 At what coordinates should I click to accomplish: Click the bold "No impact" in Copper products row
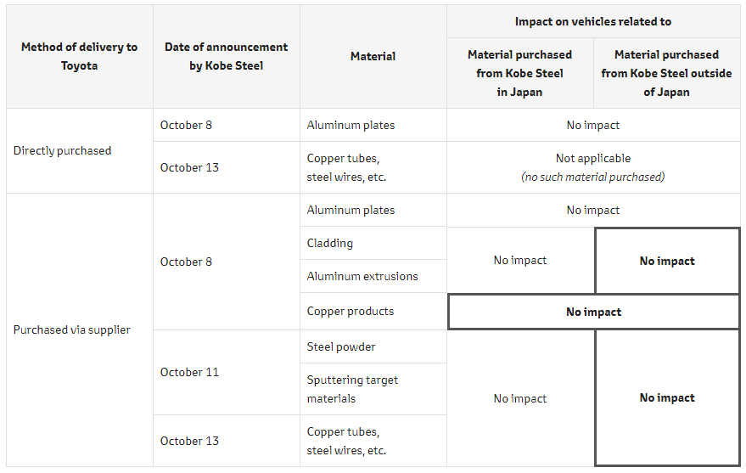click(x=593, y=312)
